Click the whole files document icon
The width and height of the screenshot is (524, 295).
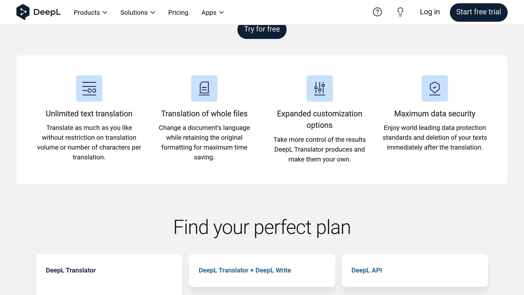(x=204, y=88)
